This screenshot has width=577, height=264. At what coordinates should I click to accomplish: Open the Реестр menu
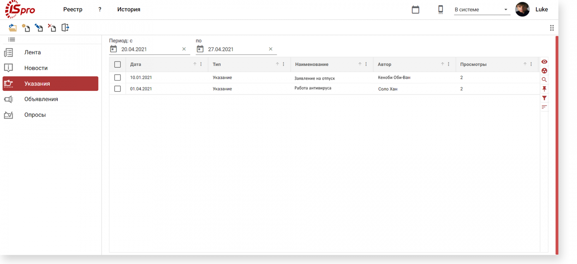(73, 10)
